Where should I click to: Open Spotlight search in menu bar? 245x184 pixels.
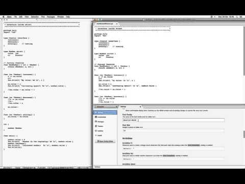click(x=237, y=17)
